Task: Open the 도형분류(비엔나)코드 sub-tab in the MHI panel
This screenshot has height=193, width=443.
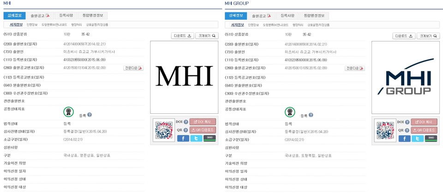Action: (x=54, y=25)
